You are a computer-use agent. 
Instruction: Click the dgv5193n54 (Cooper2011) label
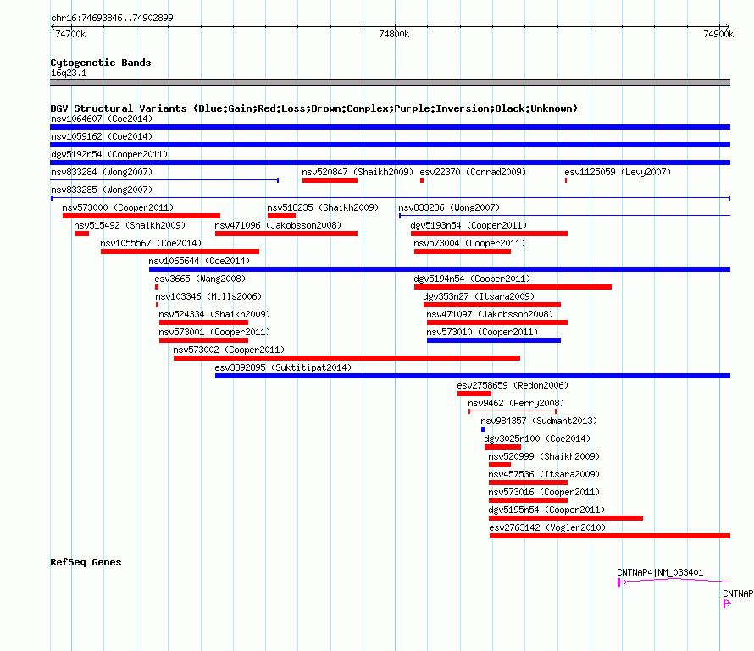tap(468, 225)
